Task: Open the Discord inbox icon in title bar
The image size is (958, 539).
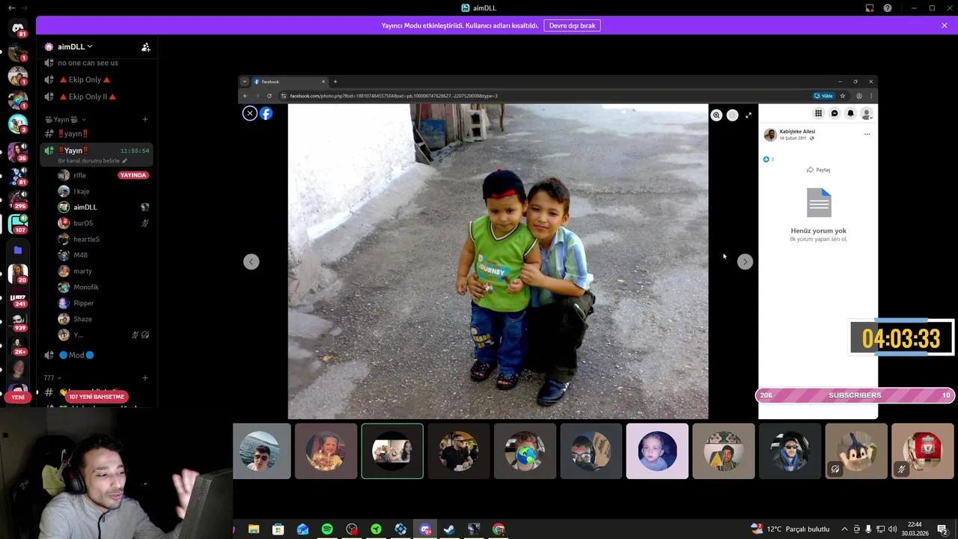Action: pos(870,8)
